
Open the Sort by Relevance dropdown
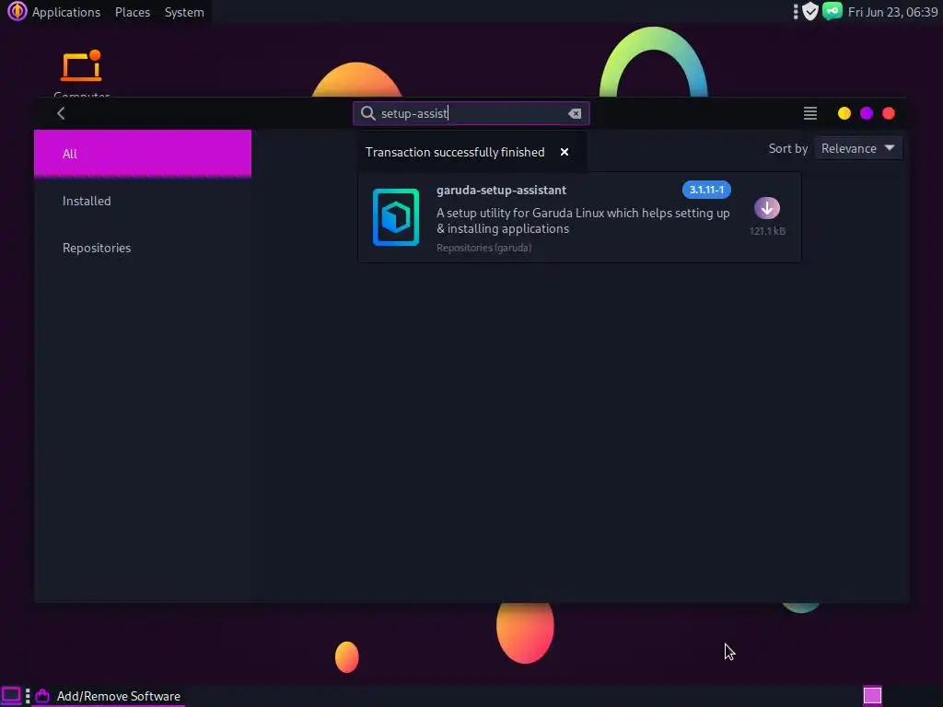pyautogui.click(x=857, y=148)
